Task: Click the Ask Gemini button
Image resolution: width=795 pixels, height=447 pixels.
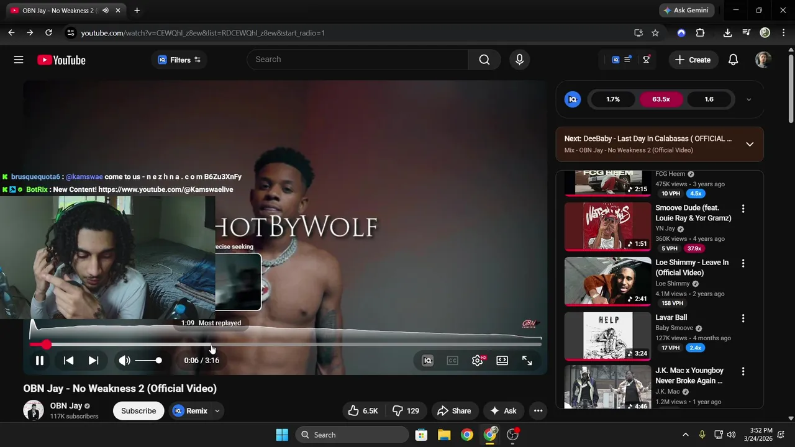Action: [686, 11]
